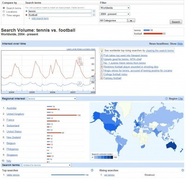Image resolution: width=186 pixels, height=179 pixels.
Task: Hide the news headlines
Action: point(180,44)
